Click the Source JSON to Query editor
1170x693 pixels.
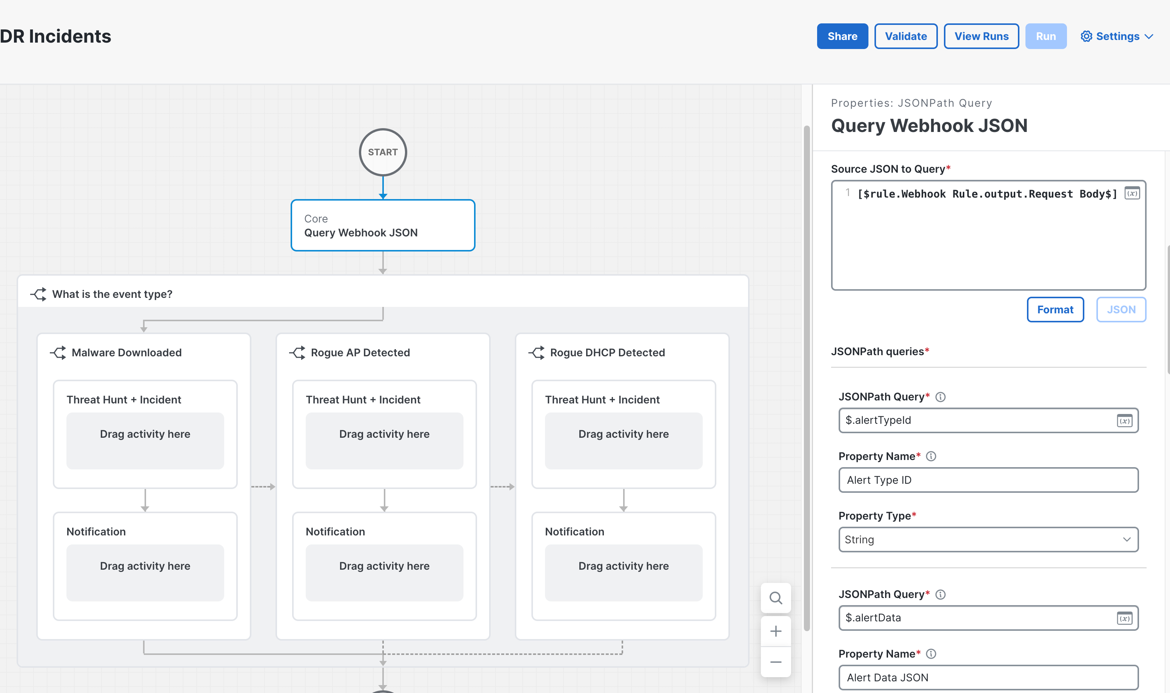[x=988, y=235]
